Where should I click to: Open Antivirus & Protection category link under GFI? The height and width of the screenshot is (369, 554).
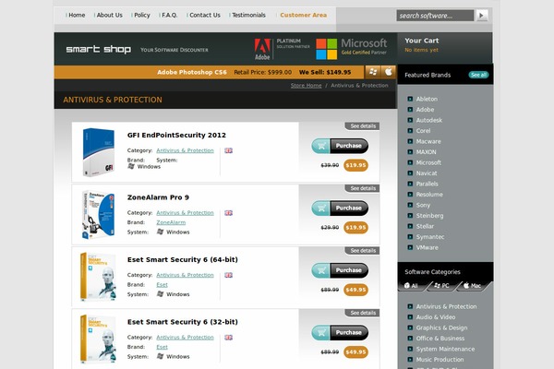186,150
